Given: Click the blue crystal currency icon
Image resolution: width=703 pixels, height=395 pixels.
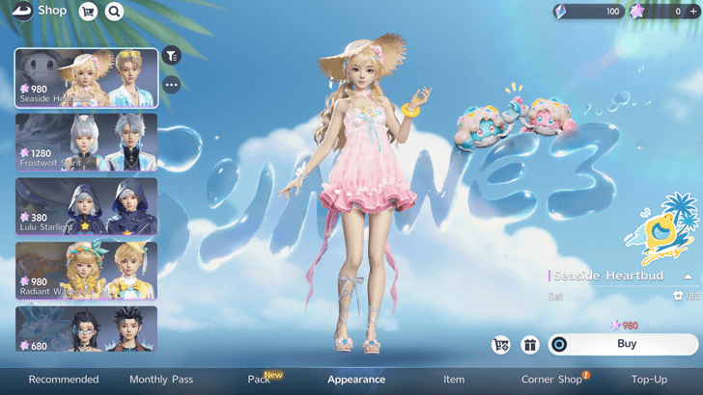Looking at the screenshot, I should 560,12.
